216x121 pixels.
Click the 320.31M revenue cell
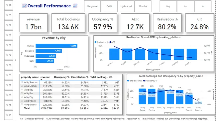click(x=48, y=105)
